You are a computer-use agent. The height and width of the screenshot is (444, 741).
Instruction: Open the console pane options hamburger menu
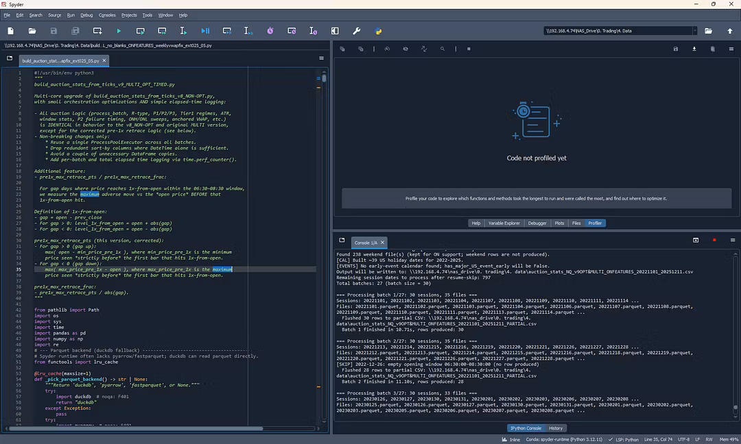point(732,241)
